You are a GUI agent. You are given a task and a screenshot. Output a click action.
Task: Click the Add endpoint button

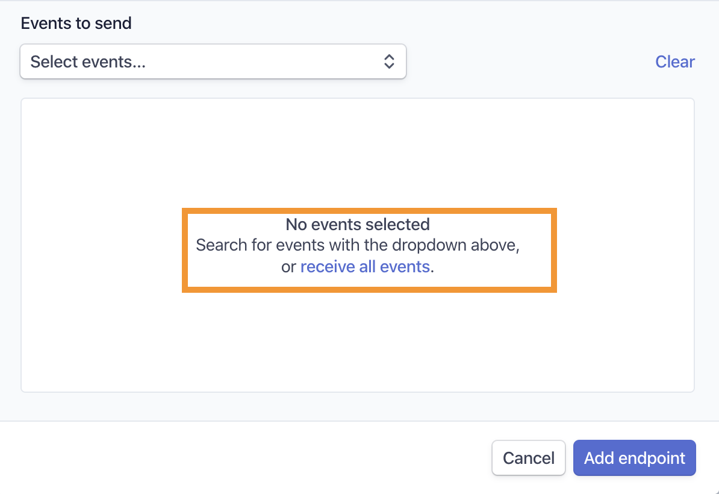[634, 458]
